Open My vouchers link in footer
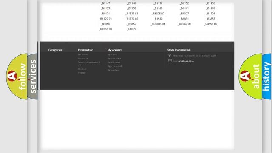 coord(113,70)
